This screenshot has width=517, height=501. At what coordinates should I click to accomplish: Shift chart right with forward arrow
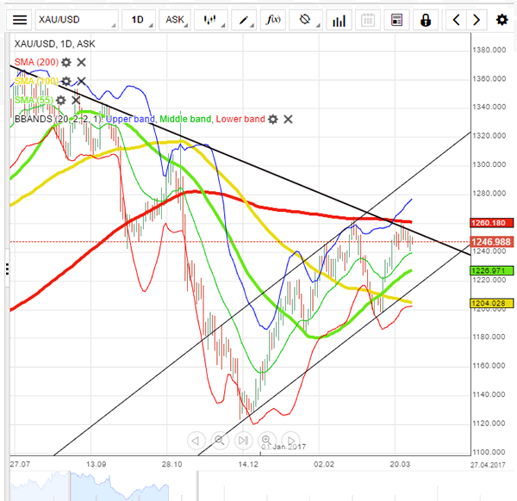pyautogui.click(x=477, y=20)
